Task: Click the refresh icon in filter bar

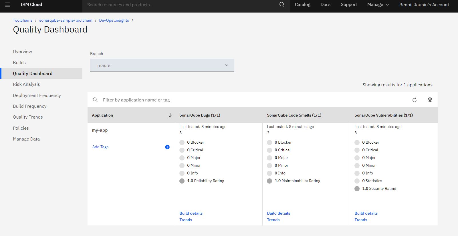Action: (x=415, y=100)
